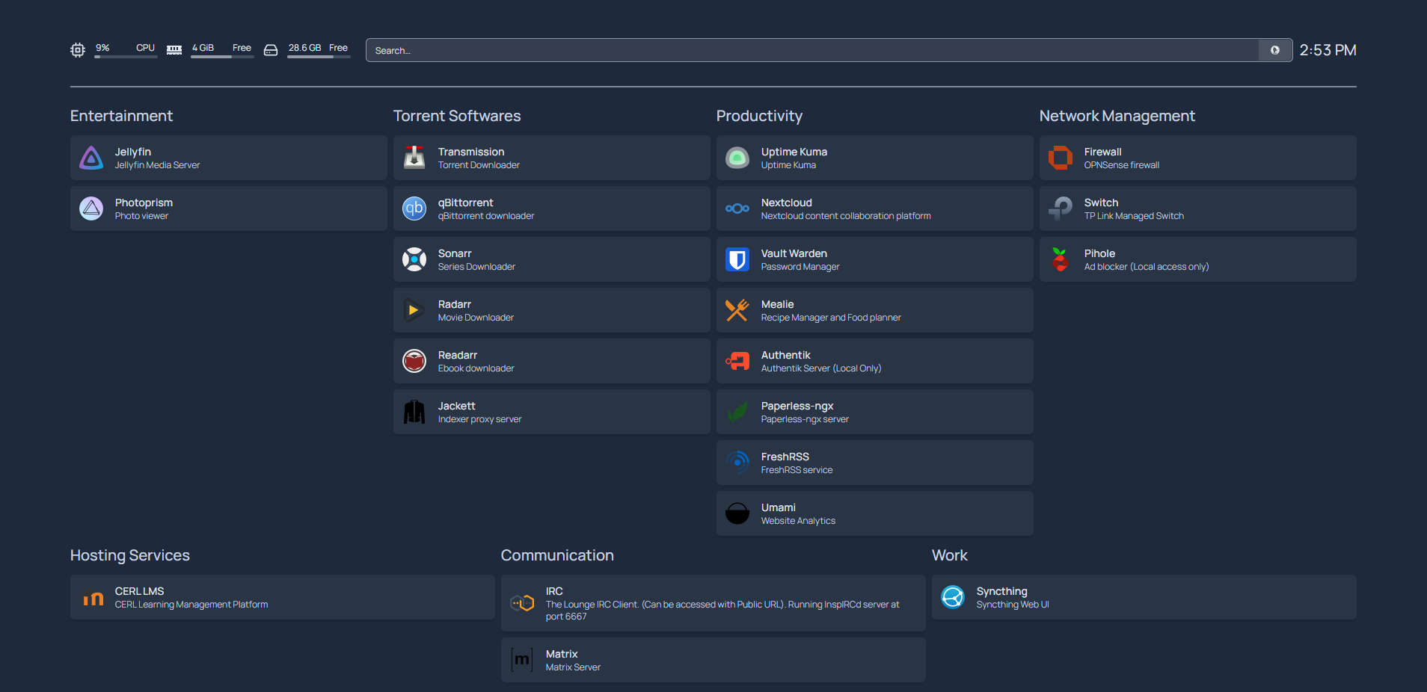Click 'TP Link Managed Switch' text
This screenshot has height=692, width=1427.
point(1134,216)
